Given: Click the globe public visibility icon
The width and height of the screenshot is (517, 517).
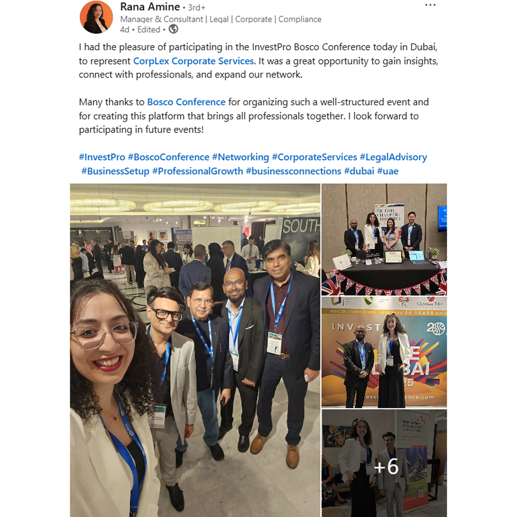Looking at the screenshot, I should (x=173, y=29).
